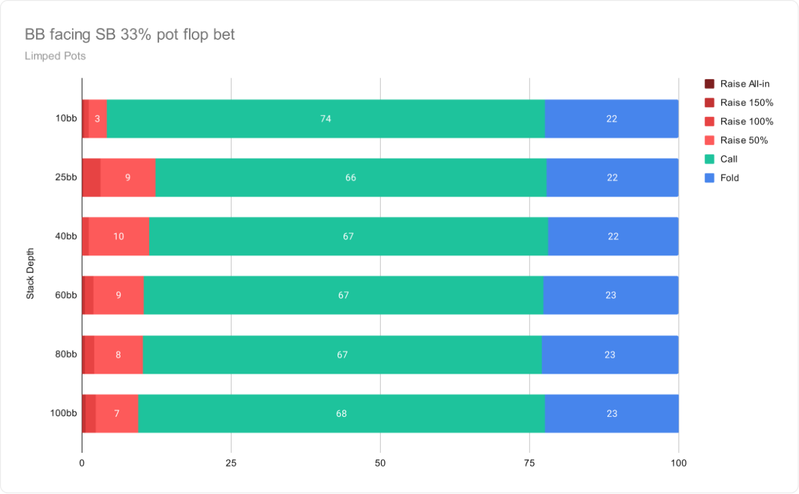Click the 50 tick label on x-axis

pyautogui.click(x=380, y=461)
